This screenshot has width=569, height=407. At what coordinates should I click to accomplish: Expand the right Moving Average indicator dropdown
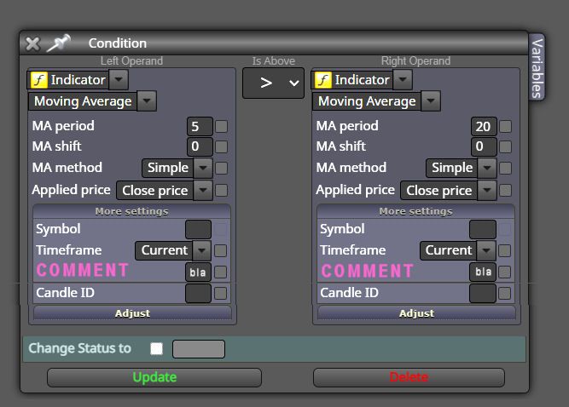(431, 101)
